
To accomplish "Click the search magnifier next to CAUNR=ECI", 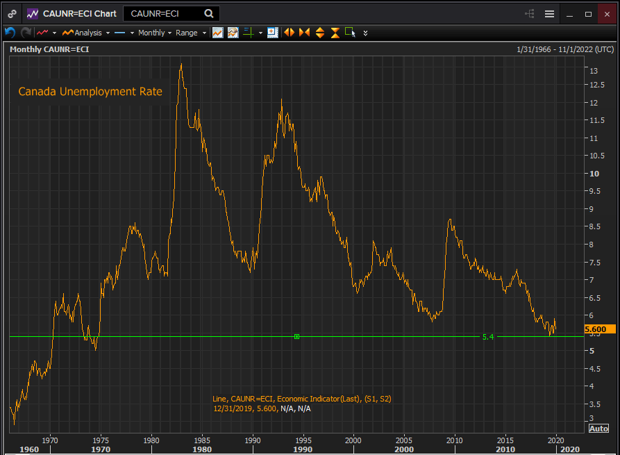I will coord(209,13).
